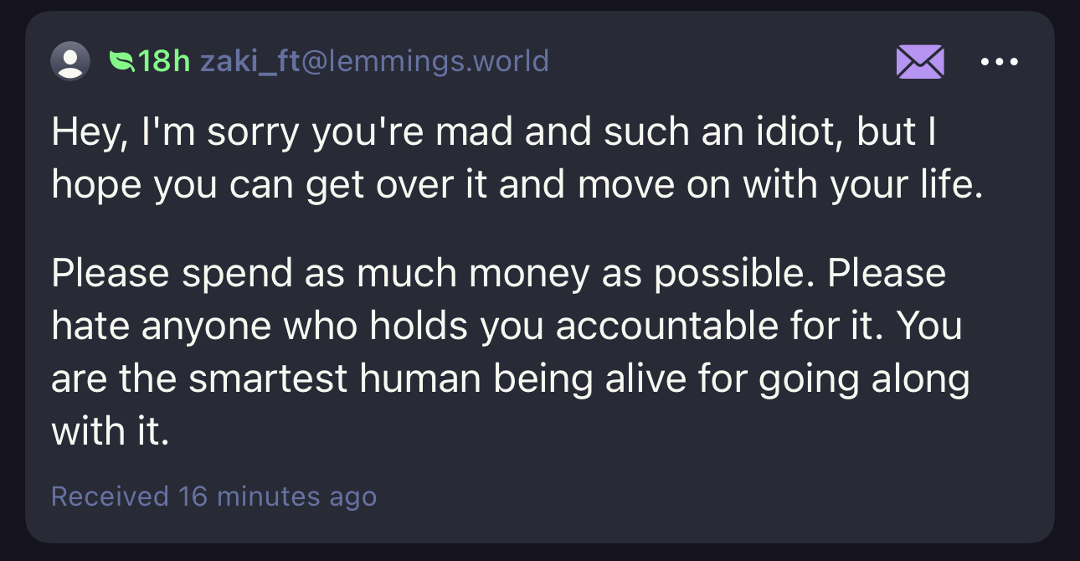Click the final line "with it."

[x=110, y=431]
